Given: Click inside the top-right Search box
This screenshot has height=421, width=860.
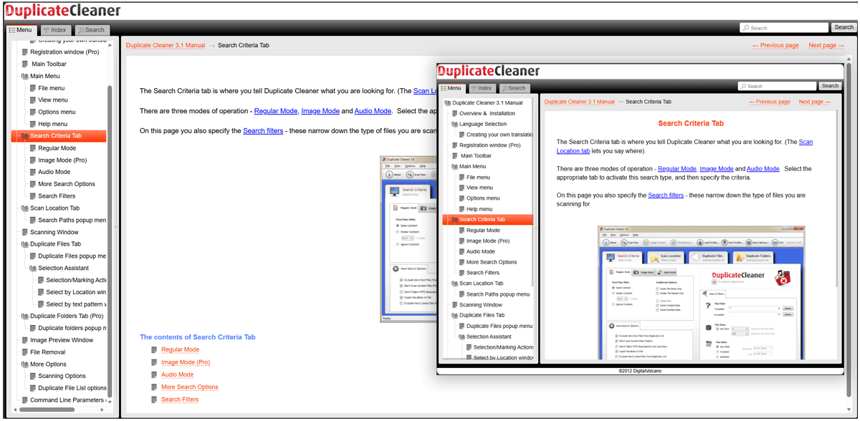Looking at the screenshot, I should [784, 27].
